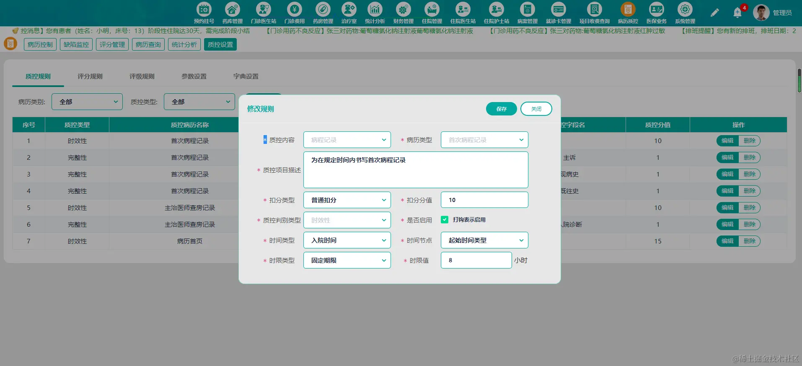The height and width of the screenshot is (366, 802).
Task: Open the 治疗室 module icon
Action: (x=349, y=9)
